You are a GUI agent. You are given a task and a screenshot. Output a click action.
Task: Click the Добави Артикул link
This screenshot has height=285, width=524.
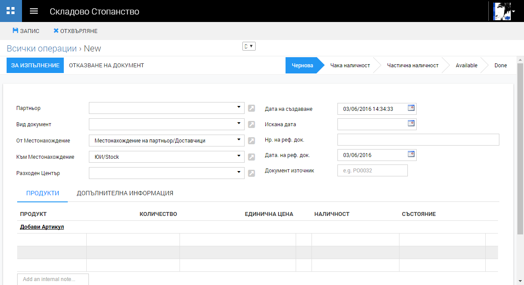42,227
